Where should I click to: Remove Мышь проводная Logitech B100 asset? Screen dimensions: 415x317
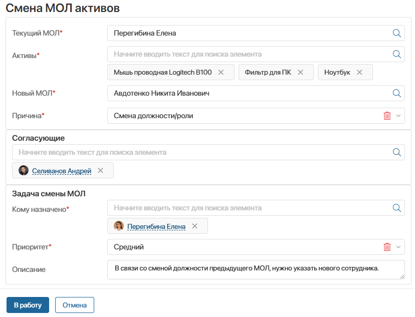(221, 72)
